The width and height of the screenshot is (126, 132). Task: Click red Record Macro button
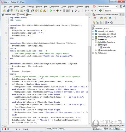coord(6,129)
